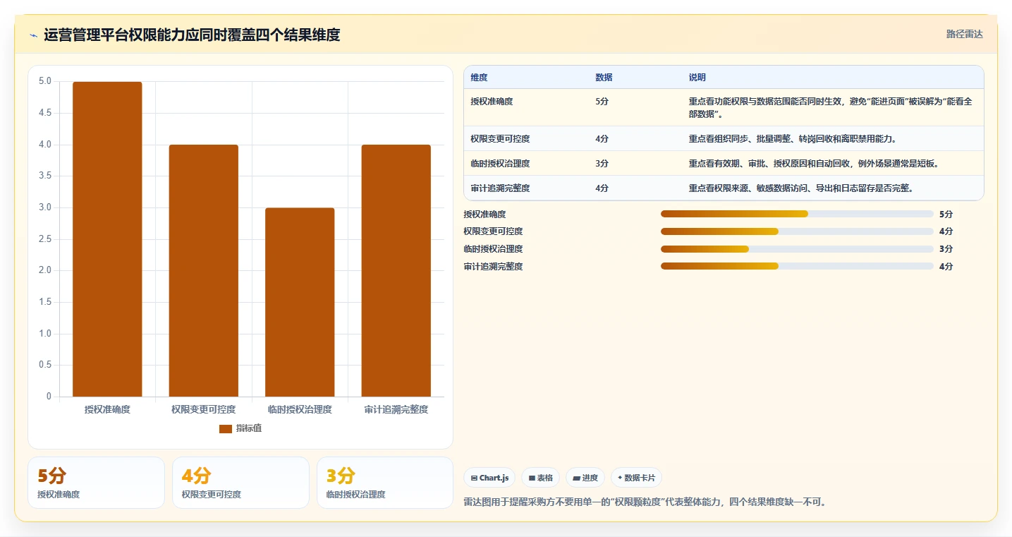
Task: Select the 权限变更可控度 table row cell
Action: (500, 139)
